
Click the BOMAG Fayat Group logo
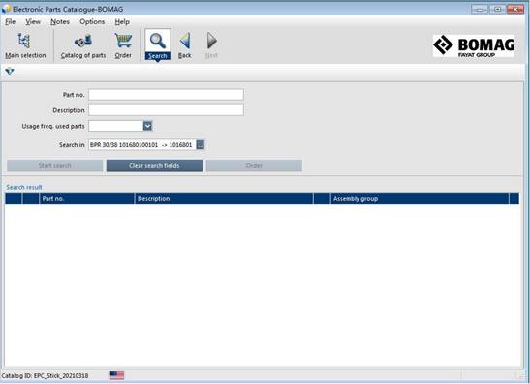click(474, 45)
